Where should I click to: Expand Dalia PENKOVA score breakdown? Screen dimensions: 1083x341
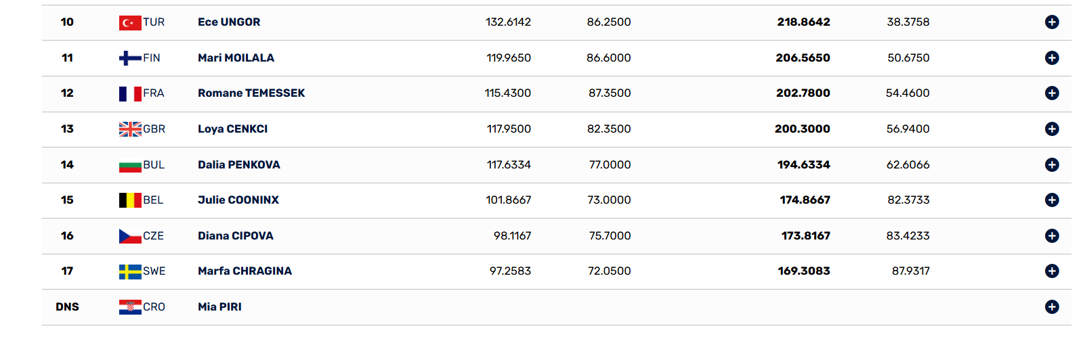[1051, 164]
